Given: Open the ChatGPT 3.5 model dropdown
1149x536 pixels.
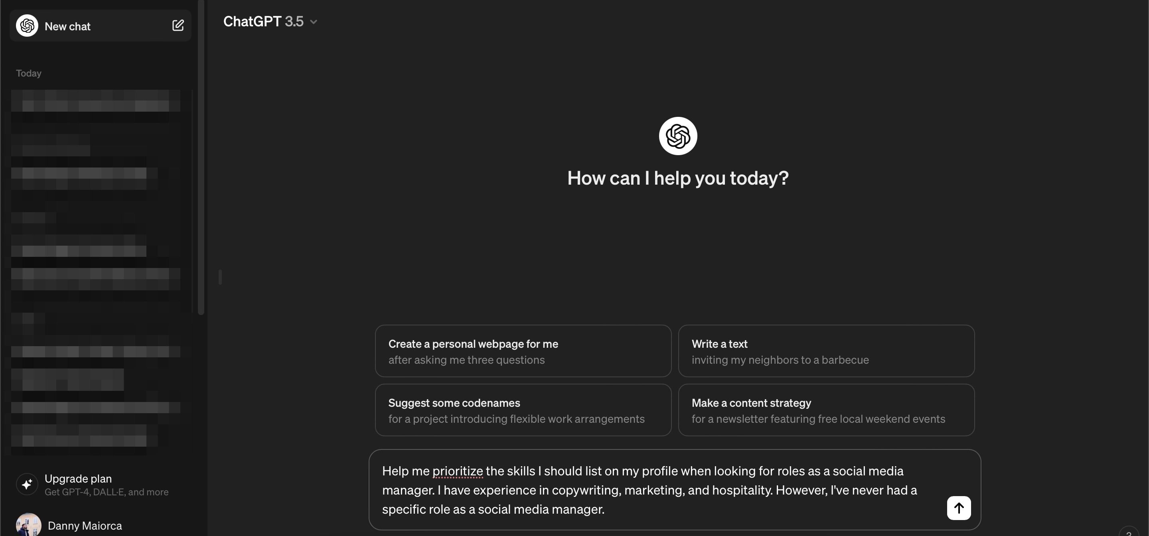Looking at the screenshot, I should tap(270, 22).
